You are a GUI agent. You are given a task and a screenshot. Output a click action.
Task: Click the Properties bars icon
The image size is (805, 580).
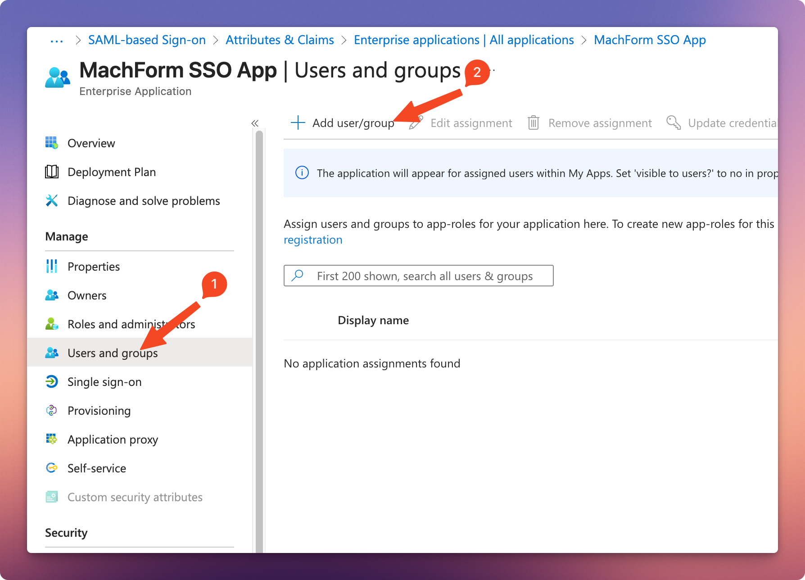52,266
